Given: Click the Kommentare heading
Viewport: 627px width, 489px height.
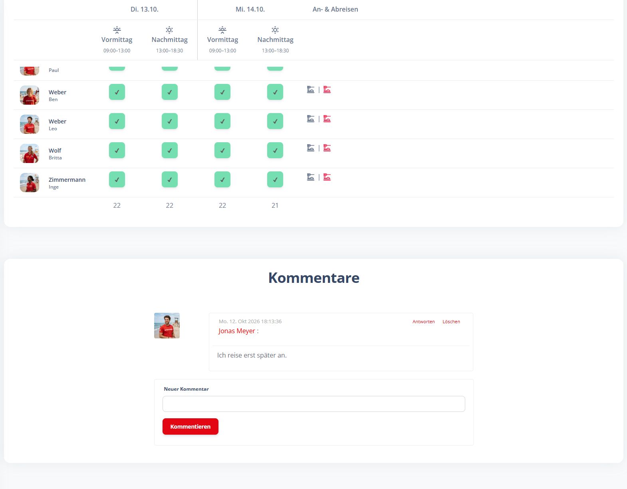Looking at the screenshot, I should 314,278.
